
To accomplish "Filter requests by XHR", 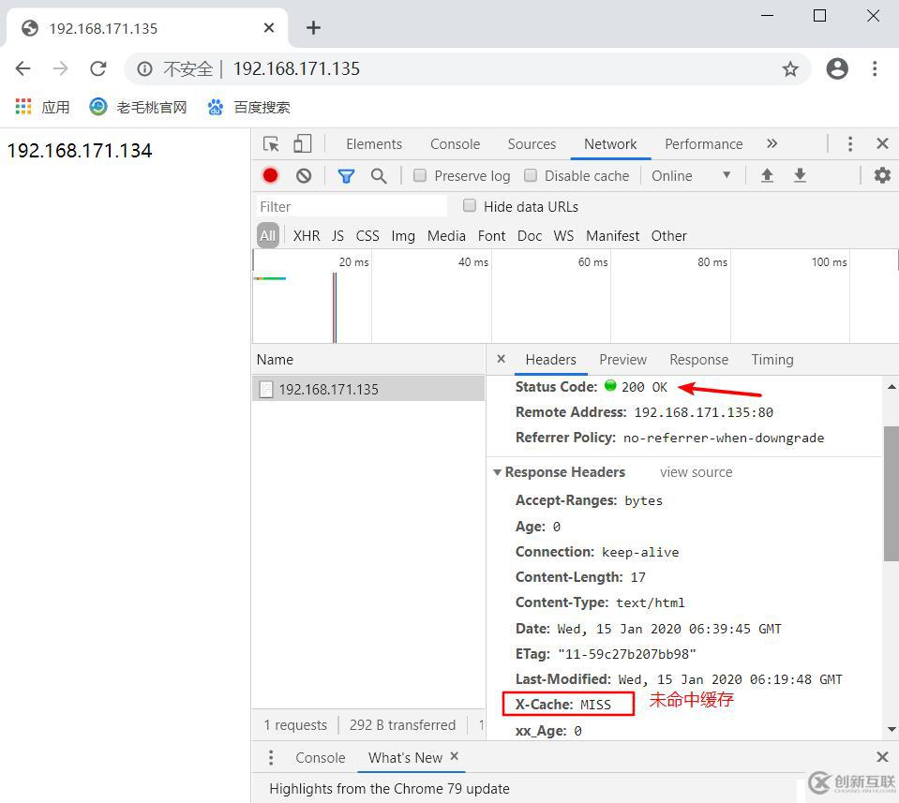I will click(307, 235).
